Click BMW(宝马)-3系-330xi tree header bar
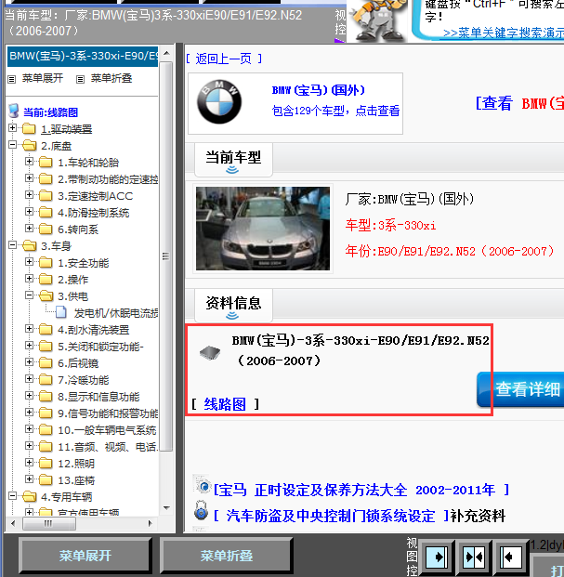Screen dimensions: 564x577 [83, 56]
